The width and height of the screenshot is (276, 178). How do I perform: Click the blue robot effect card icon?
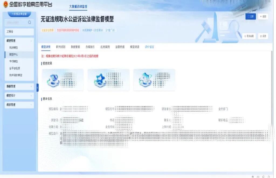53,79
